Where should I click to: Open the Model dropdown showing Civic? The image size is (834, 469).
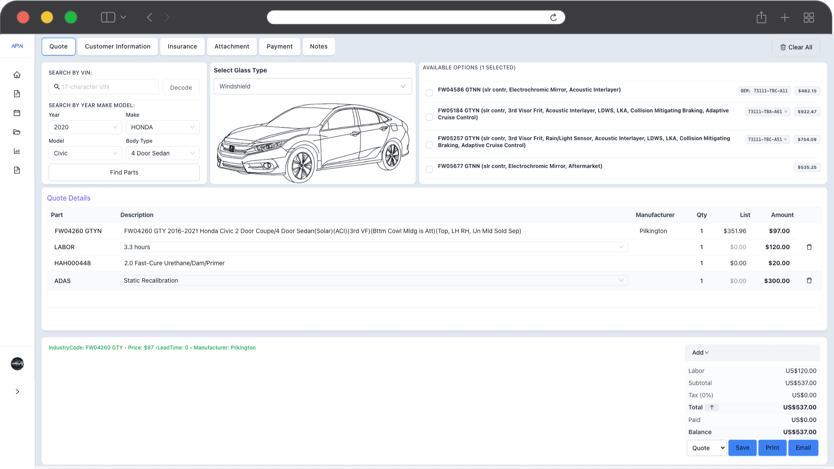pyautogui.click(x=85, y=153)
